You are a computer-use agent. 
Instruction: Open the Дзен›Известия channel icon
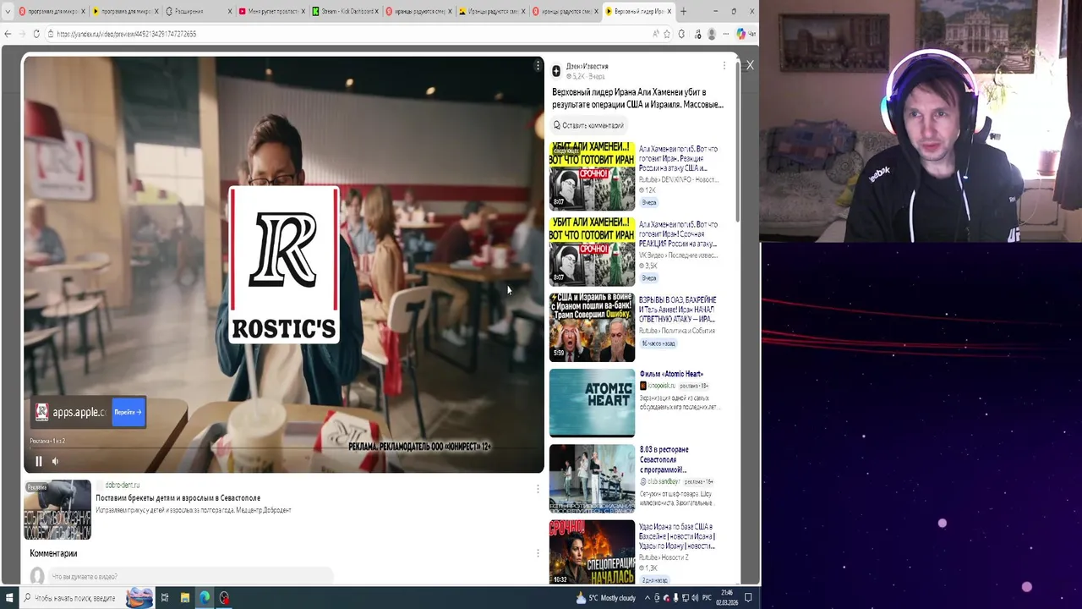point(556,71)
